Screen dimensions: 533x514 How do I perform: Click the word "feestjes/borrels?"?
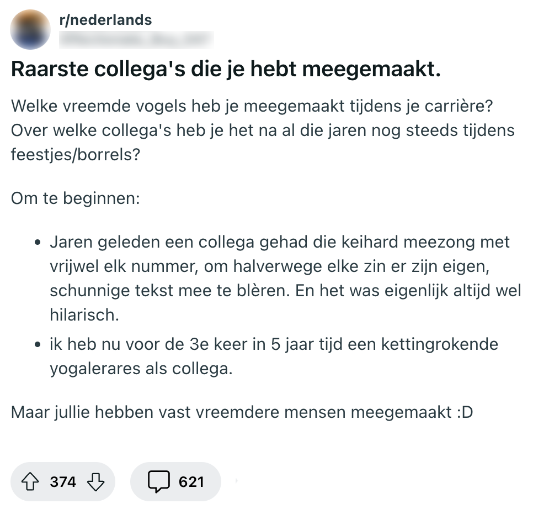(x=76, y=154)
